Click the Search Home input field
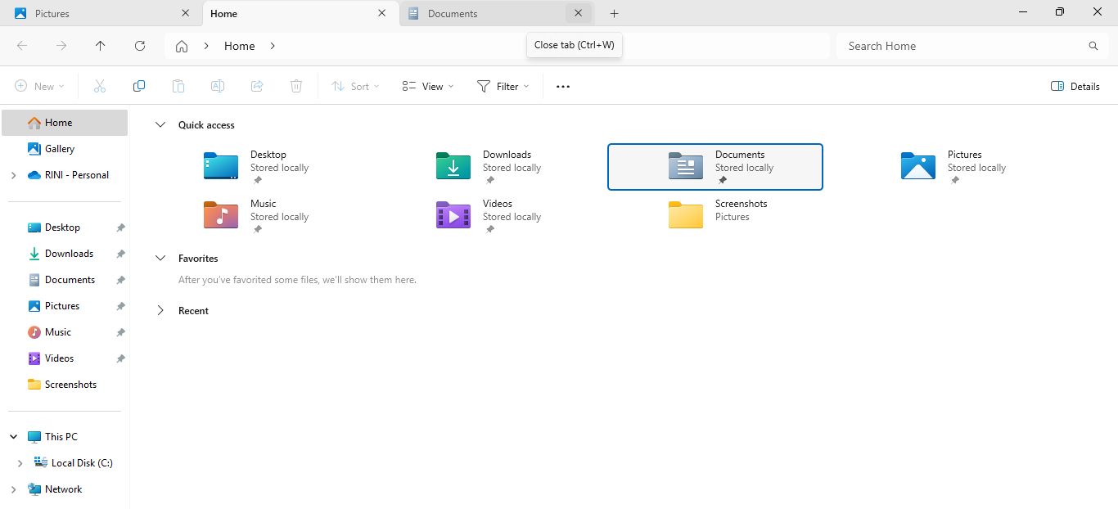This screenshot has width=1118, height=509. click(x=962, y=46)
